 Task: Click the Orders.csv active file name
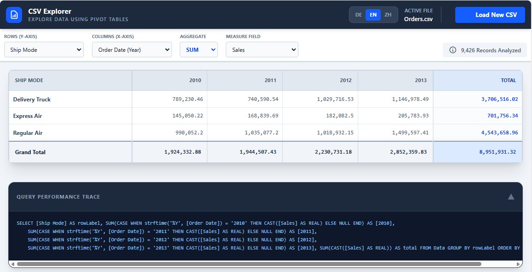tap(418, 19)
